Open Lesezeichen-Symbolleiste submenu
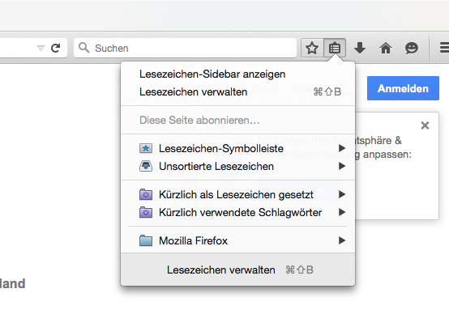This screenshot has width=449, height=310. pos(237,148)
